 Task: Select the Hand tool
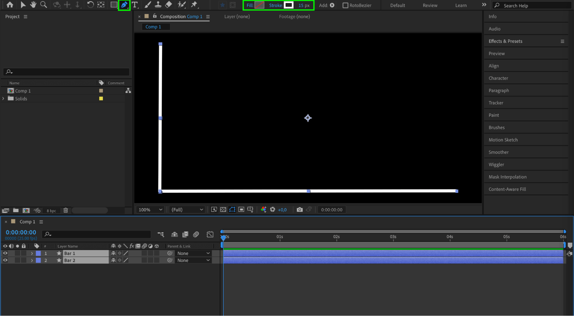(33, 5)
